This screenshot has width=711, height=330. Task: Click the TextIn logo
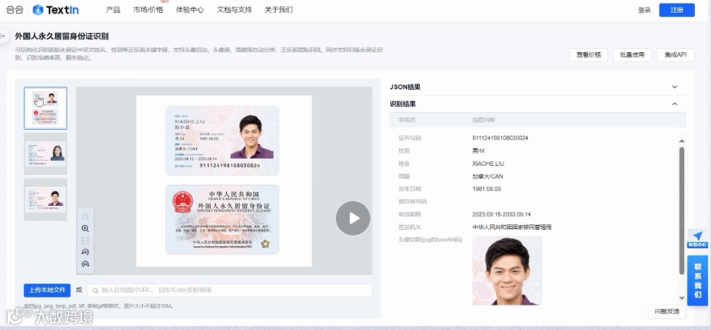point(56,10)
